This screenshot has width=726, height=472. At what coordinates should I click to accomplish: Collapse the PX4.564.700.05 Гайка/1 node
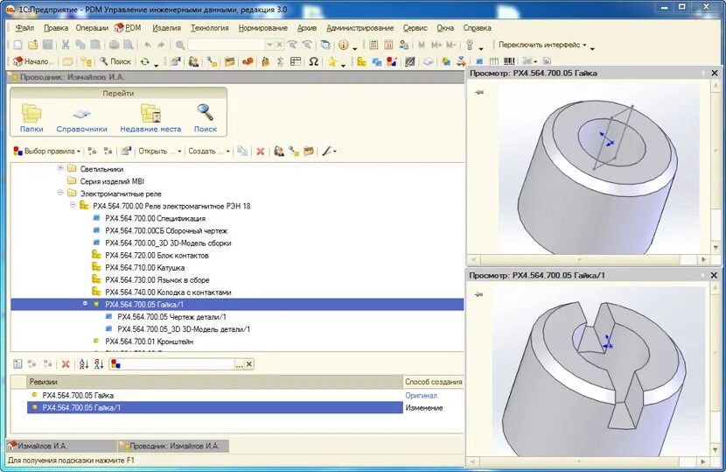85,303
